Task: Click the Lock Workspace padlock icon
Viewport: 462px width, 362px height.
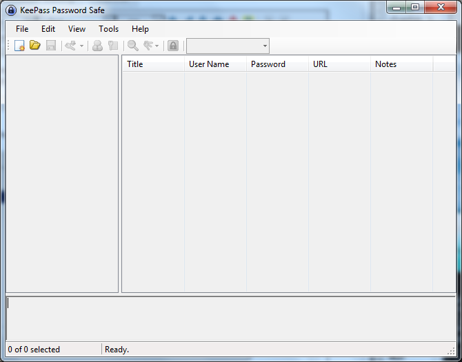Action: pos(173,46)
